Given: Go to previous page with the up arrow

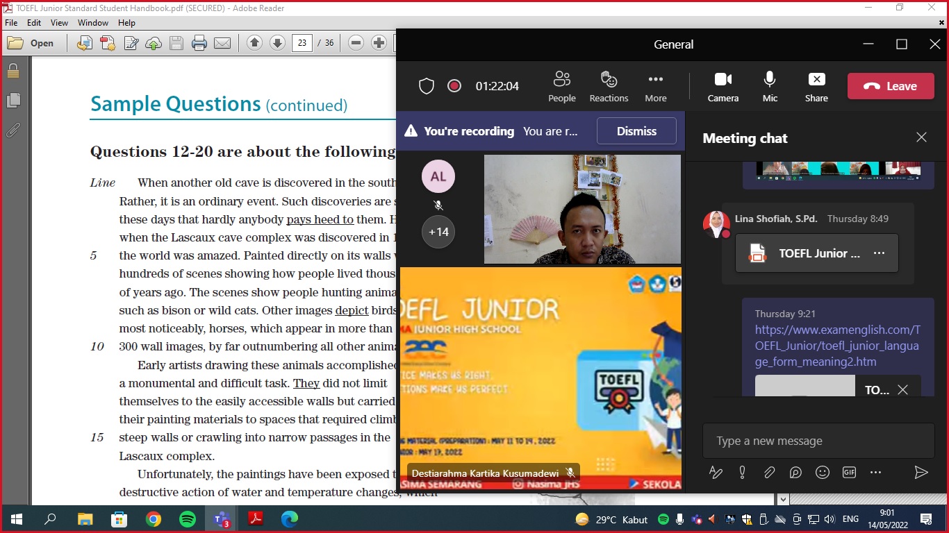Looking at the screenshot, I should pyautogui.click(x=254, y=43).
